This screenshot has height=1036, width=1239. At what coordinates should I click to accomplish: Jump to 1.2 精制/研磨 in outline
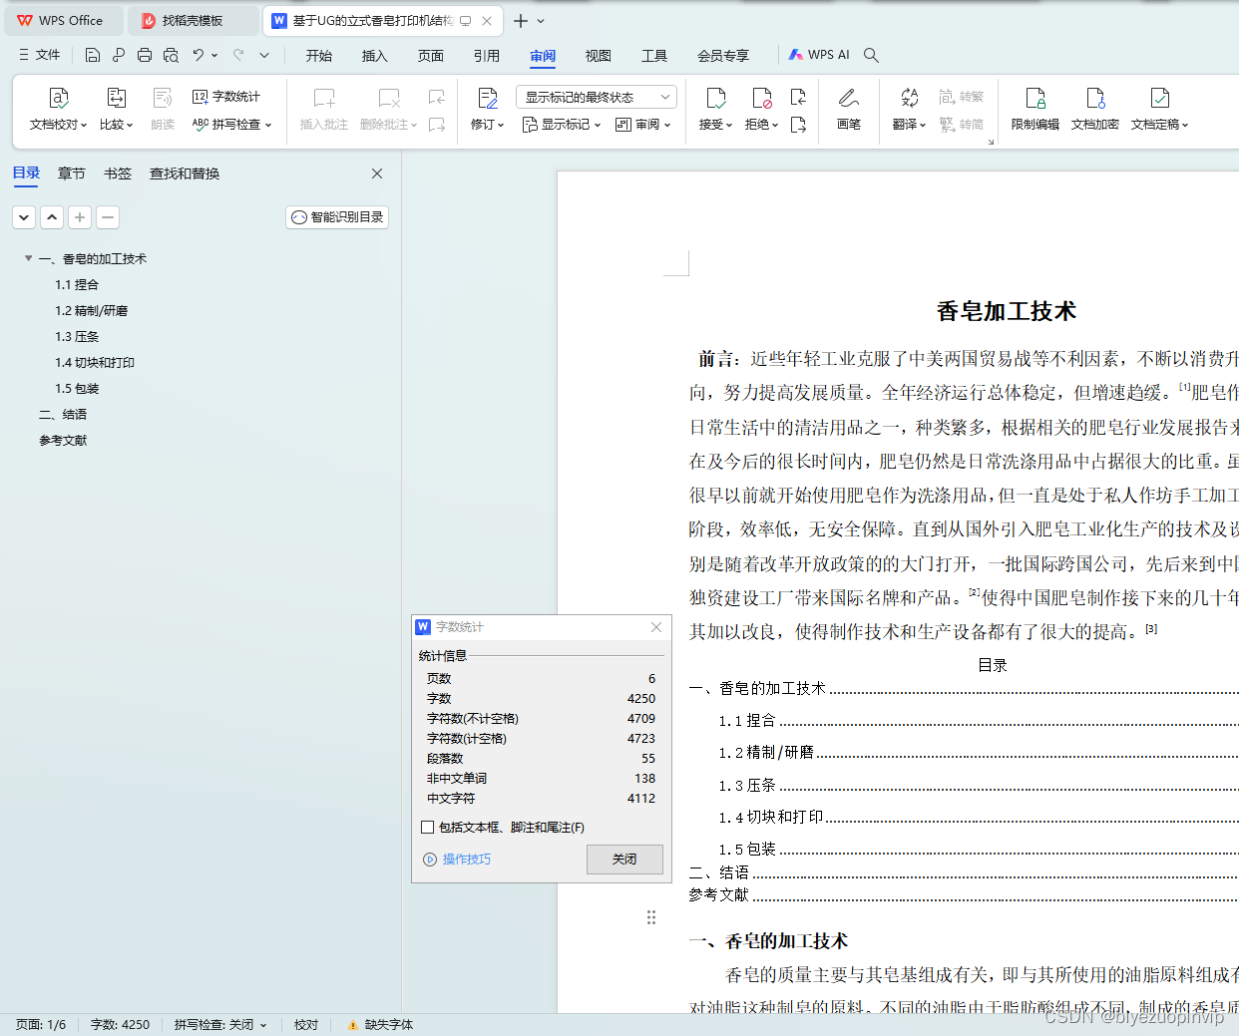point(92,310)
